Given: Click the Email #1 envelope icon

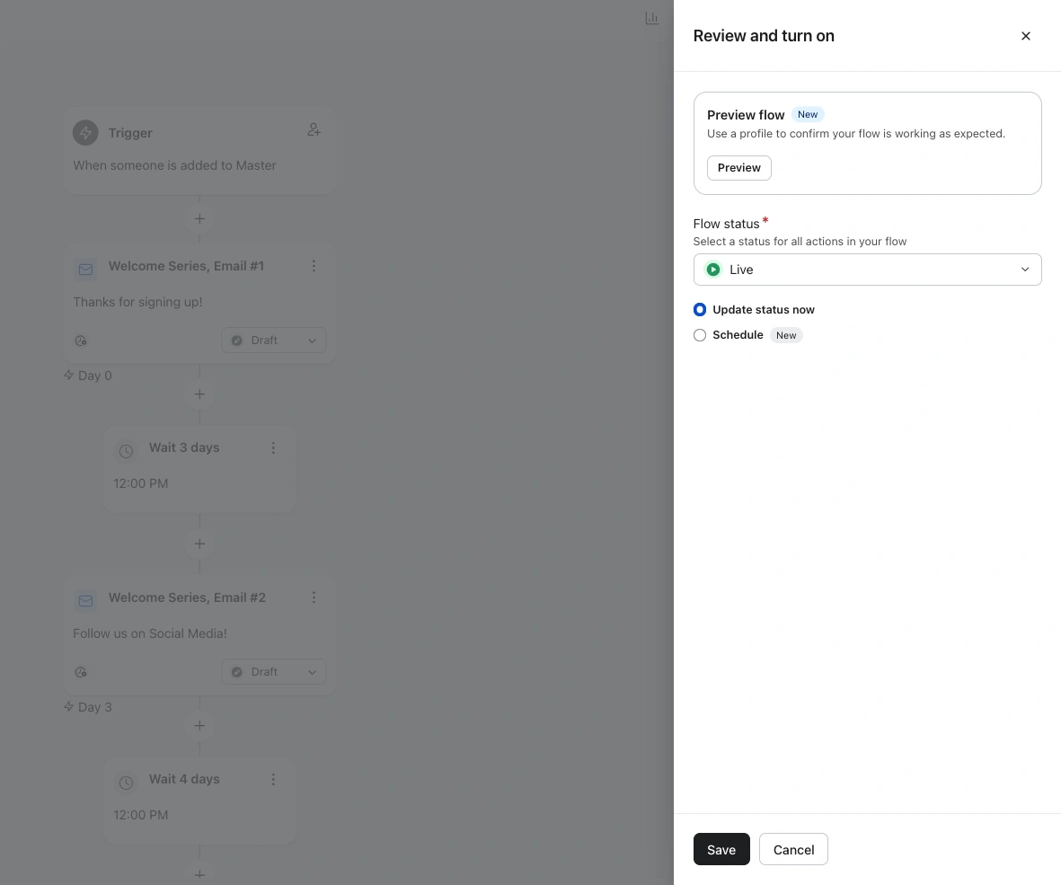Looking at the screenshot, I should (x=85, y=270).
